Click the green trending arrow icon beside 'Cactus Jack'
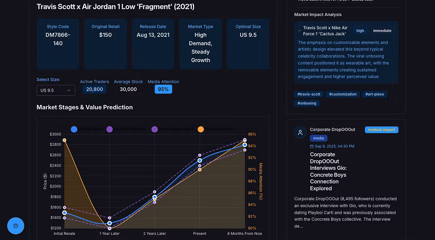This screenshot has height=240, width=435. pos(299,31)
